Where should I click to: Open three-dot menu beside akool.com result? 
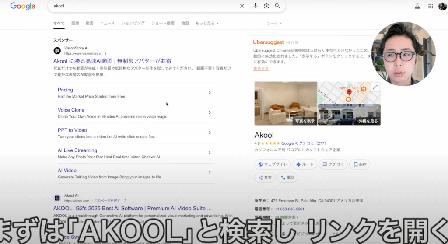pyautogui.click(x=125, y=201)
